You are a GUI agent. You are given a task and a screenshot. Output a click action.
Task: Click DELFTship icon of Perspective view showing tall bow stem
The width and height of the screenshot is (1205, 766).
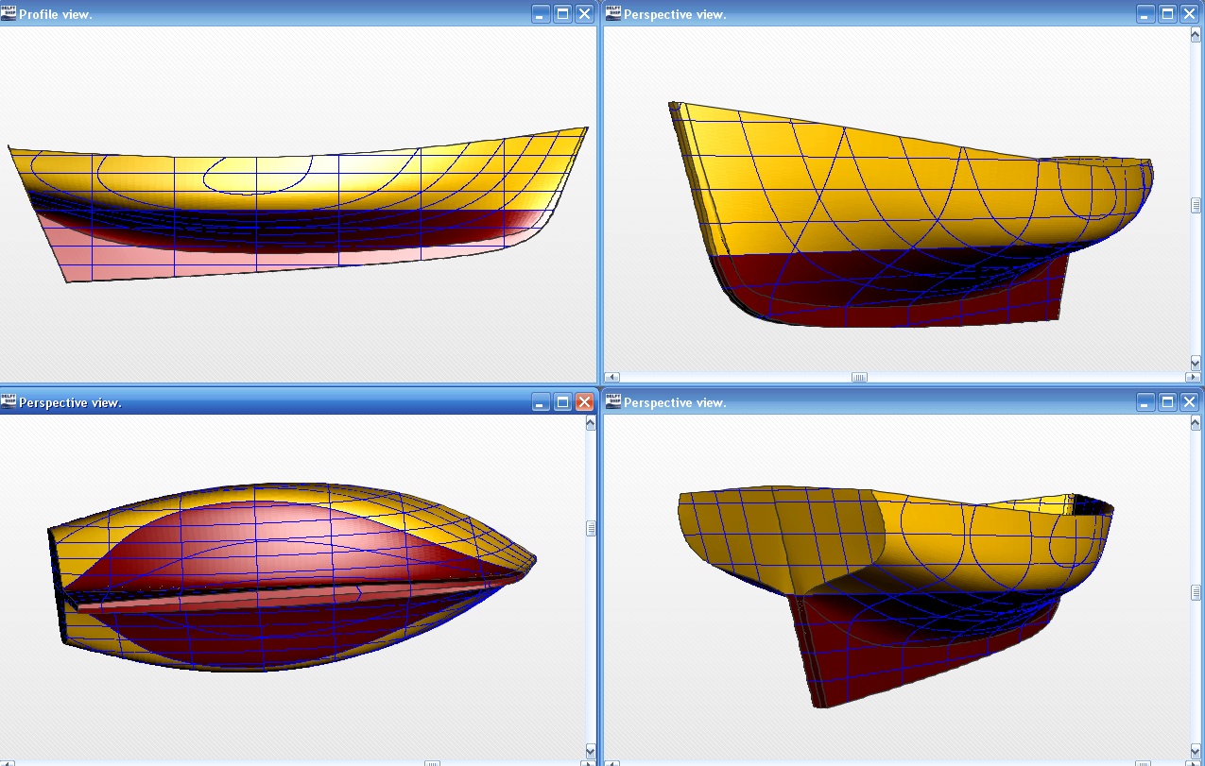pos(613,13)
